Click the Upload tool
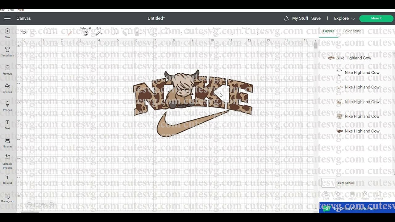This screenshot has width=395, height=222. point(7,179)
